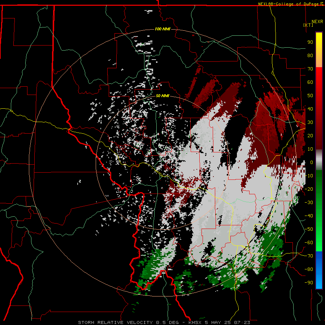Screen dimensions: 325x325
Task: Click the -70 value on the velocity scale
Action: click(309, 256)
